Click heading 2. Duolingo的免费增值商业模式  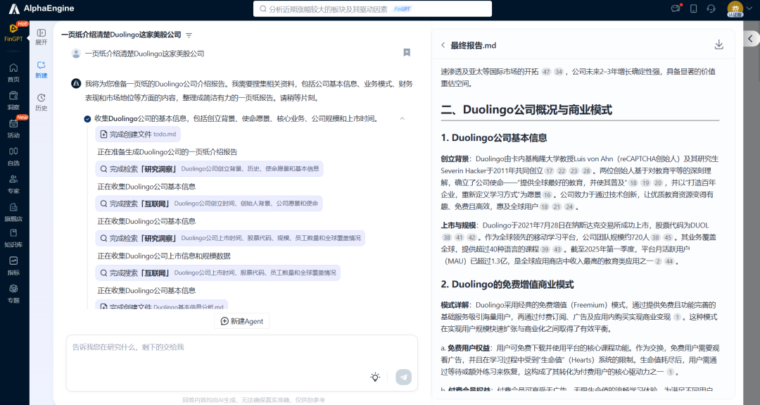(x=507, y=285)
